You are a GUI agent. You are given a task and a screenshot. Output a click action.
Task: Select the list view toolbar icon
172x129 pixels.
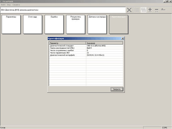click(x=137, y=10)
